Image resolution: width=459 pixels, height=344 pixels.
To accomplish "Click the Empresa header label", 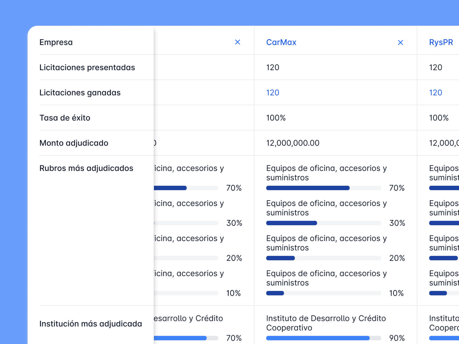I will 56,42.
